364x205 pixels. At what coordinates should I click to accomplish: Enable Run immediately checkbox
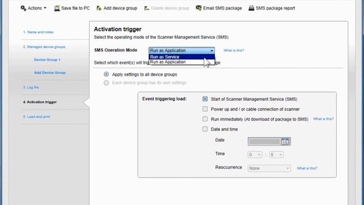coord(205,119)
